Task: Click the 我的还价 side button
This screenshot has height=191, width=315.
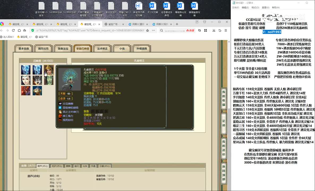Action: tap(224, 148)
